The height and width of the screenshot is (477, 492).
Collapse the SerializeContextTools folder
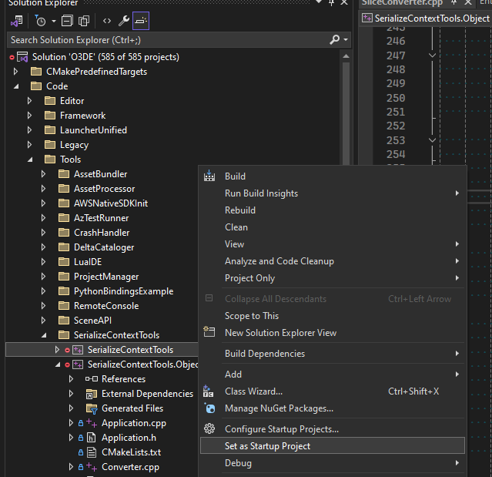(44, 335)
